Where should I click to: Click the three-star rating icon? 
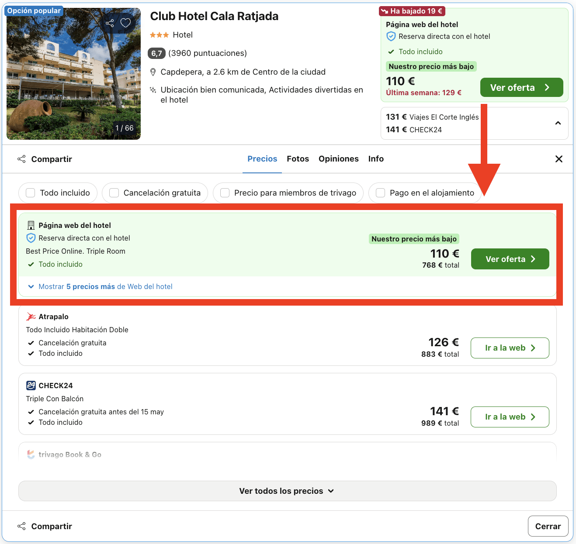point(159,35)
